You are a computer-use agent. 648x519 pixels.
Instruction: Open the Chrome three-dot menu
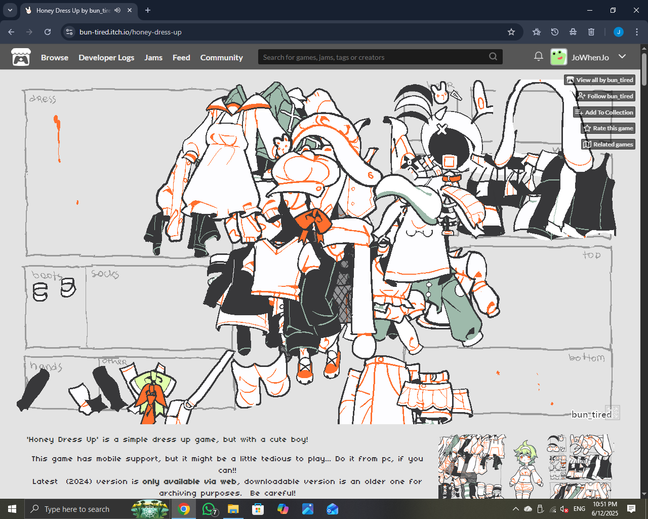click(637, 32)
